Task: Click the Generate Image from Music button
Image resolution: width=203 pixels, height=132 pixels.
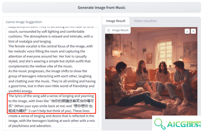Action: tap(101, 7)
